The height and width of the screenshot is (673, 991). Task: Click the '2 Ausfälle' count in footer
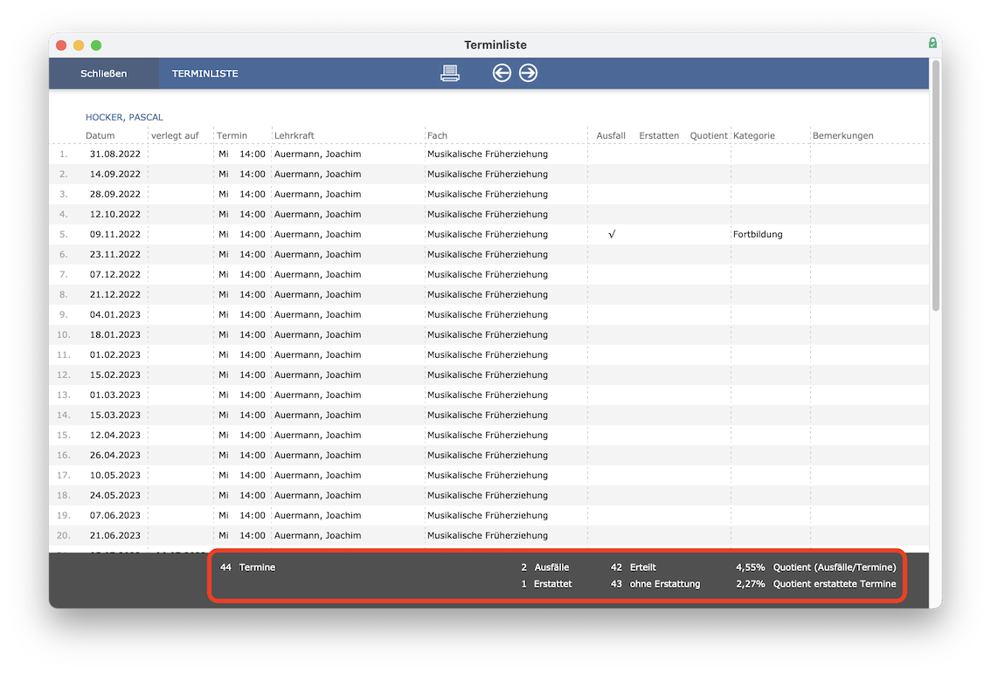[x=544, y=567]
